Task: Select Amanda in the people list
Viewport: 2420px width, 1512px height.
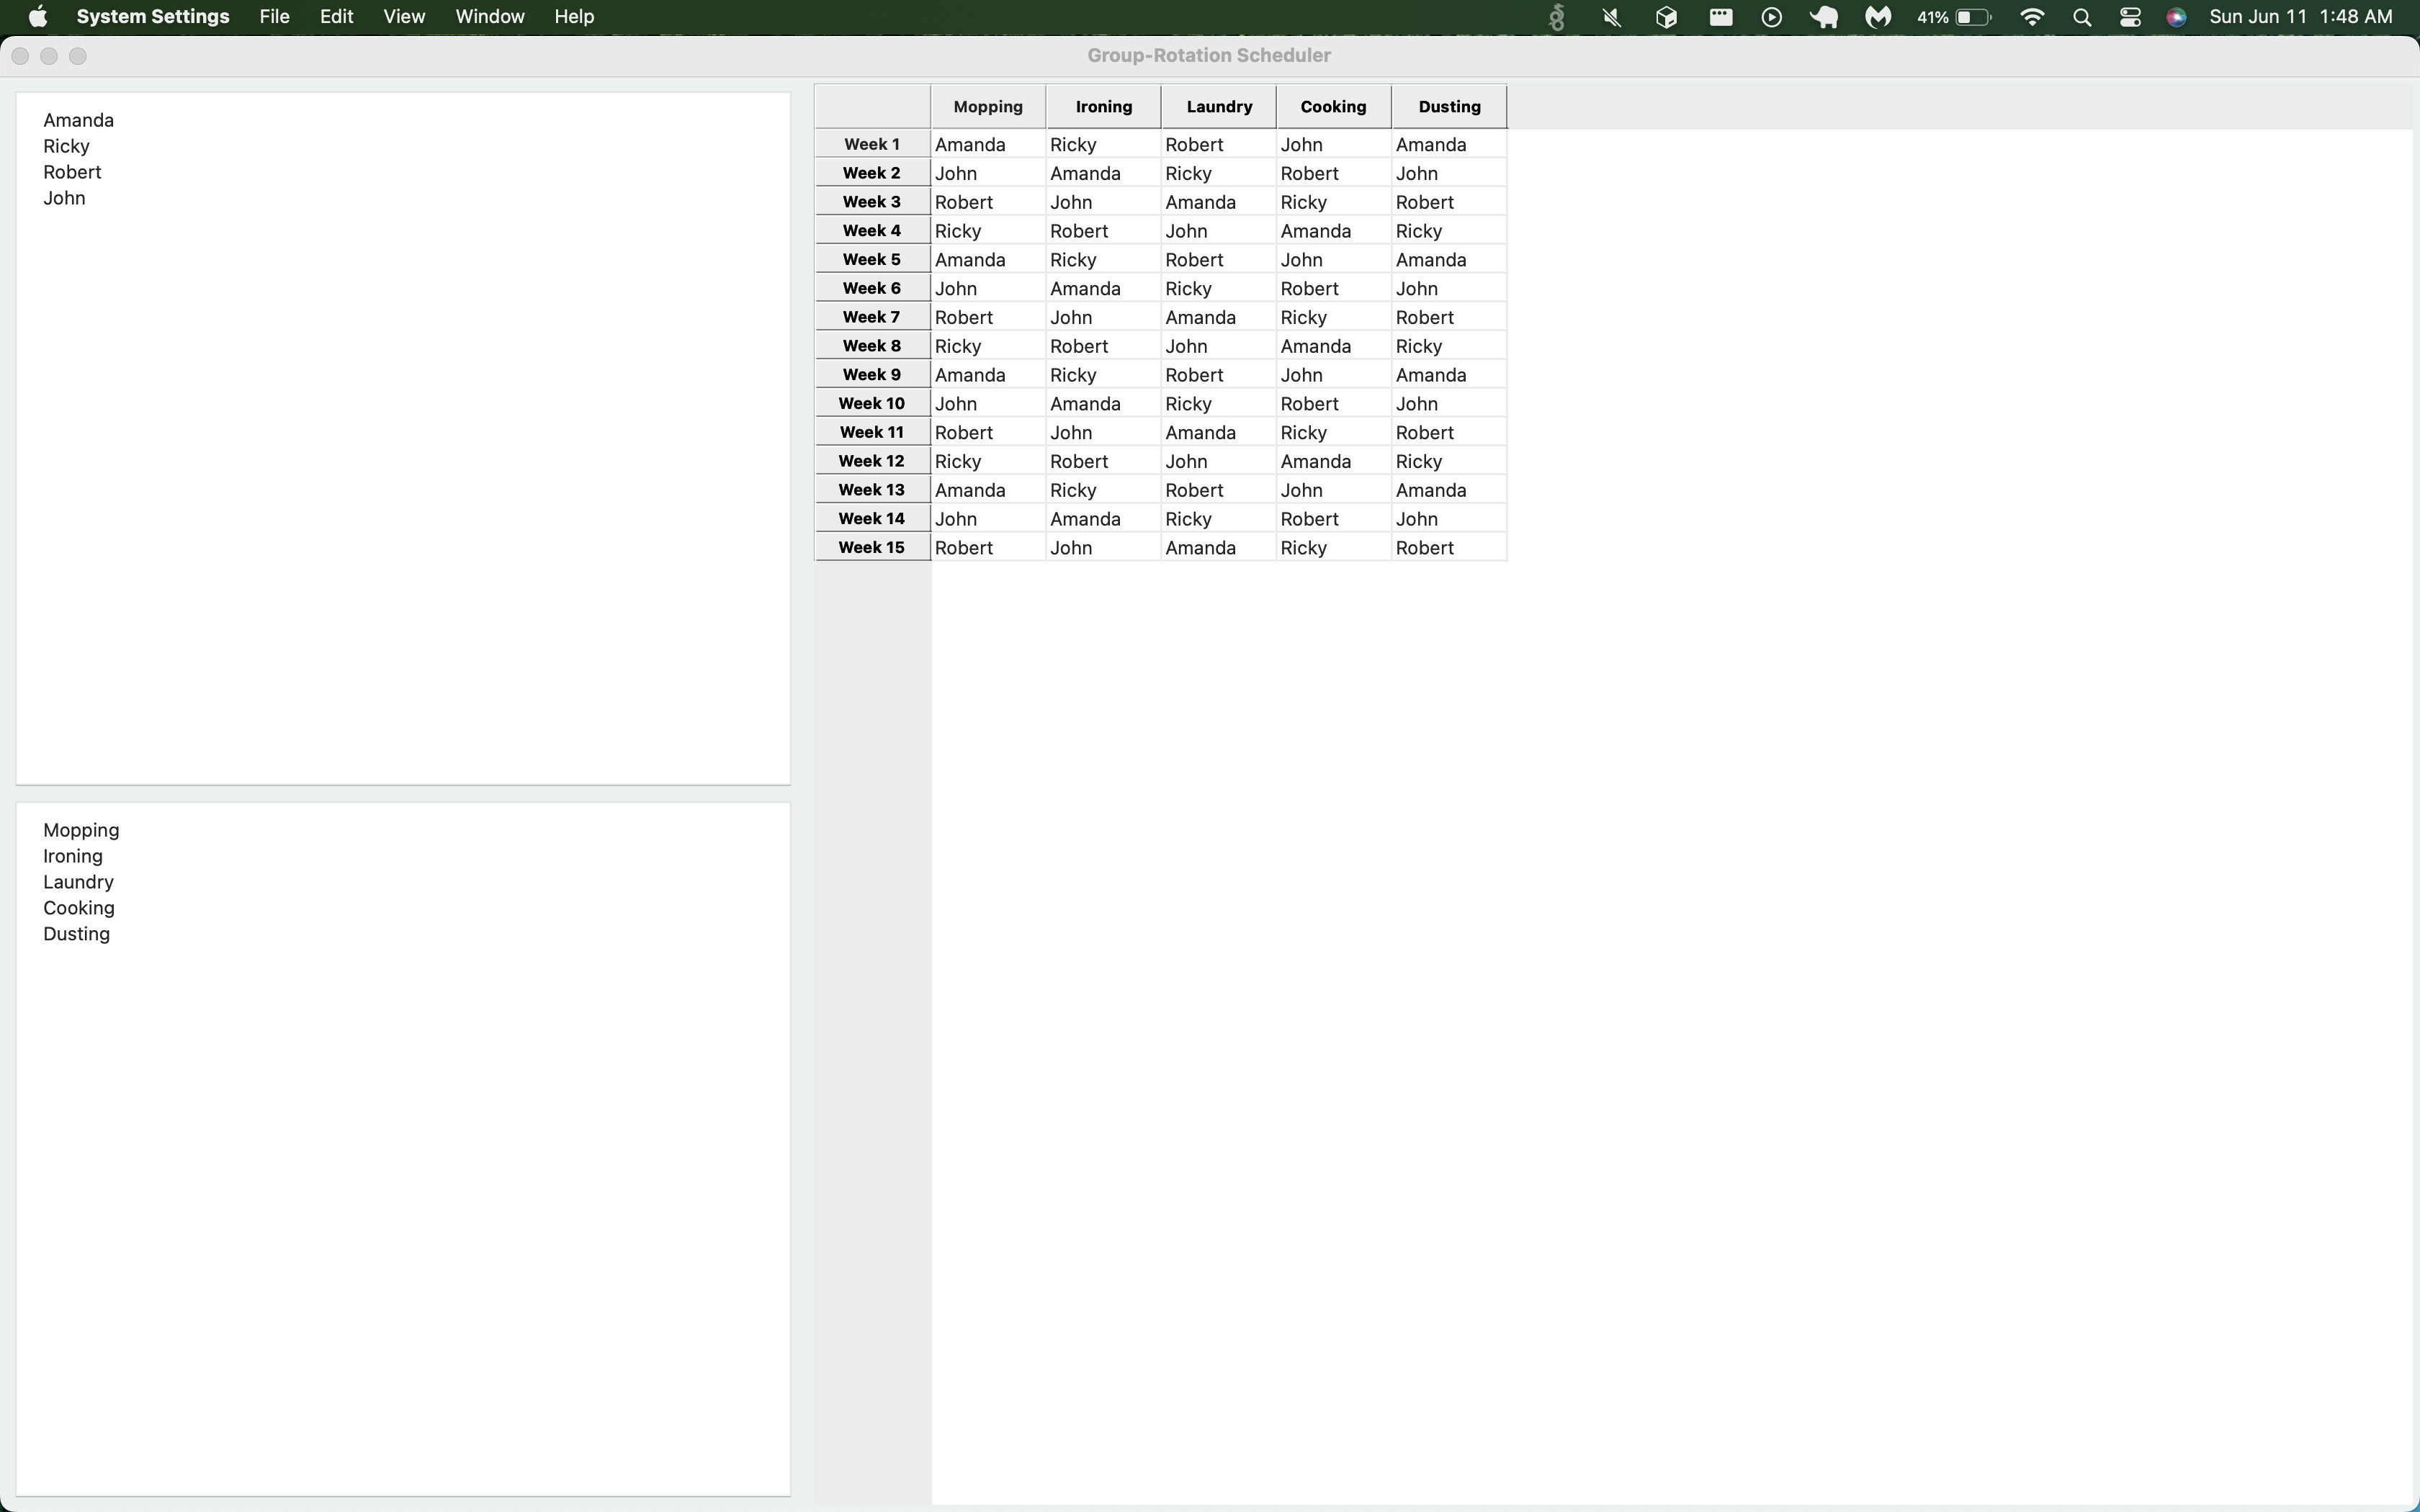Action: [x=78, y=120]
